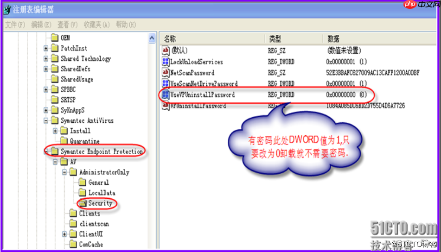441x252 pixels.
Task: Click the (数值未设置) data cell
Action: tap(344, 50)
